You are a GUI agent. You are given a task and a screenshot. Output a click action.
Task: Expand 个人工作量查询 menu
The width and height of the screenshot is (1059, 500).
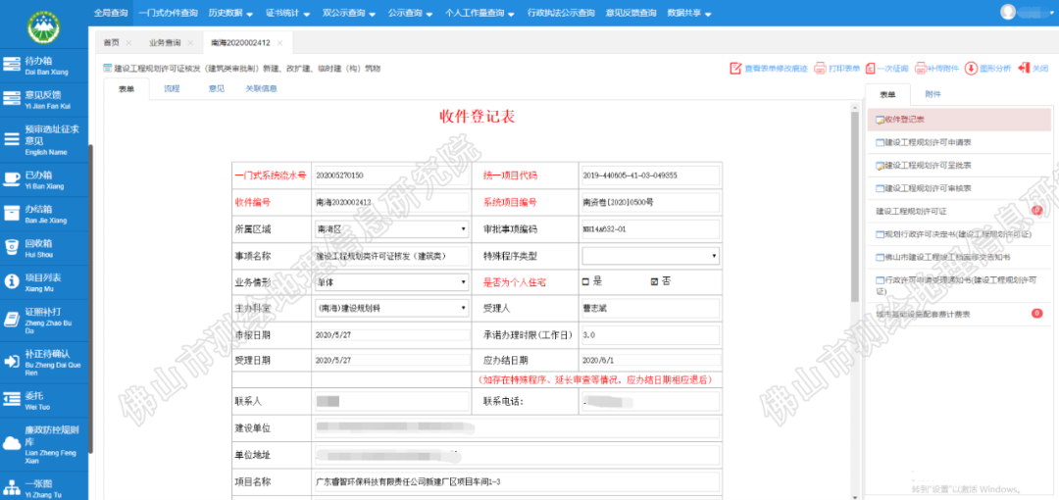[x=480, y=13]
